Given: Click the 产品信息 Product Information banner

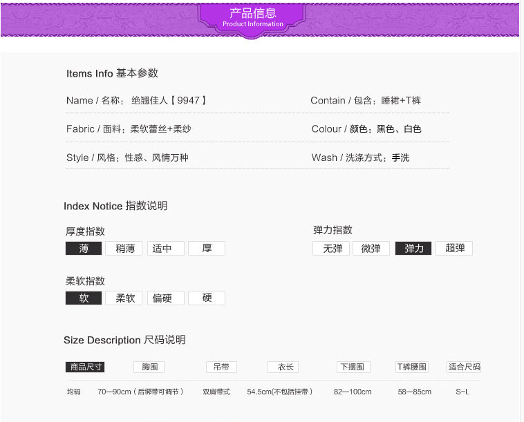Looking at the screenshot, I should click(x=253, y=18).
